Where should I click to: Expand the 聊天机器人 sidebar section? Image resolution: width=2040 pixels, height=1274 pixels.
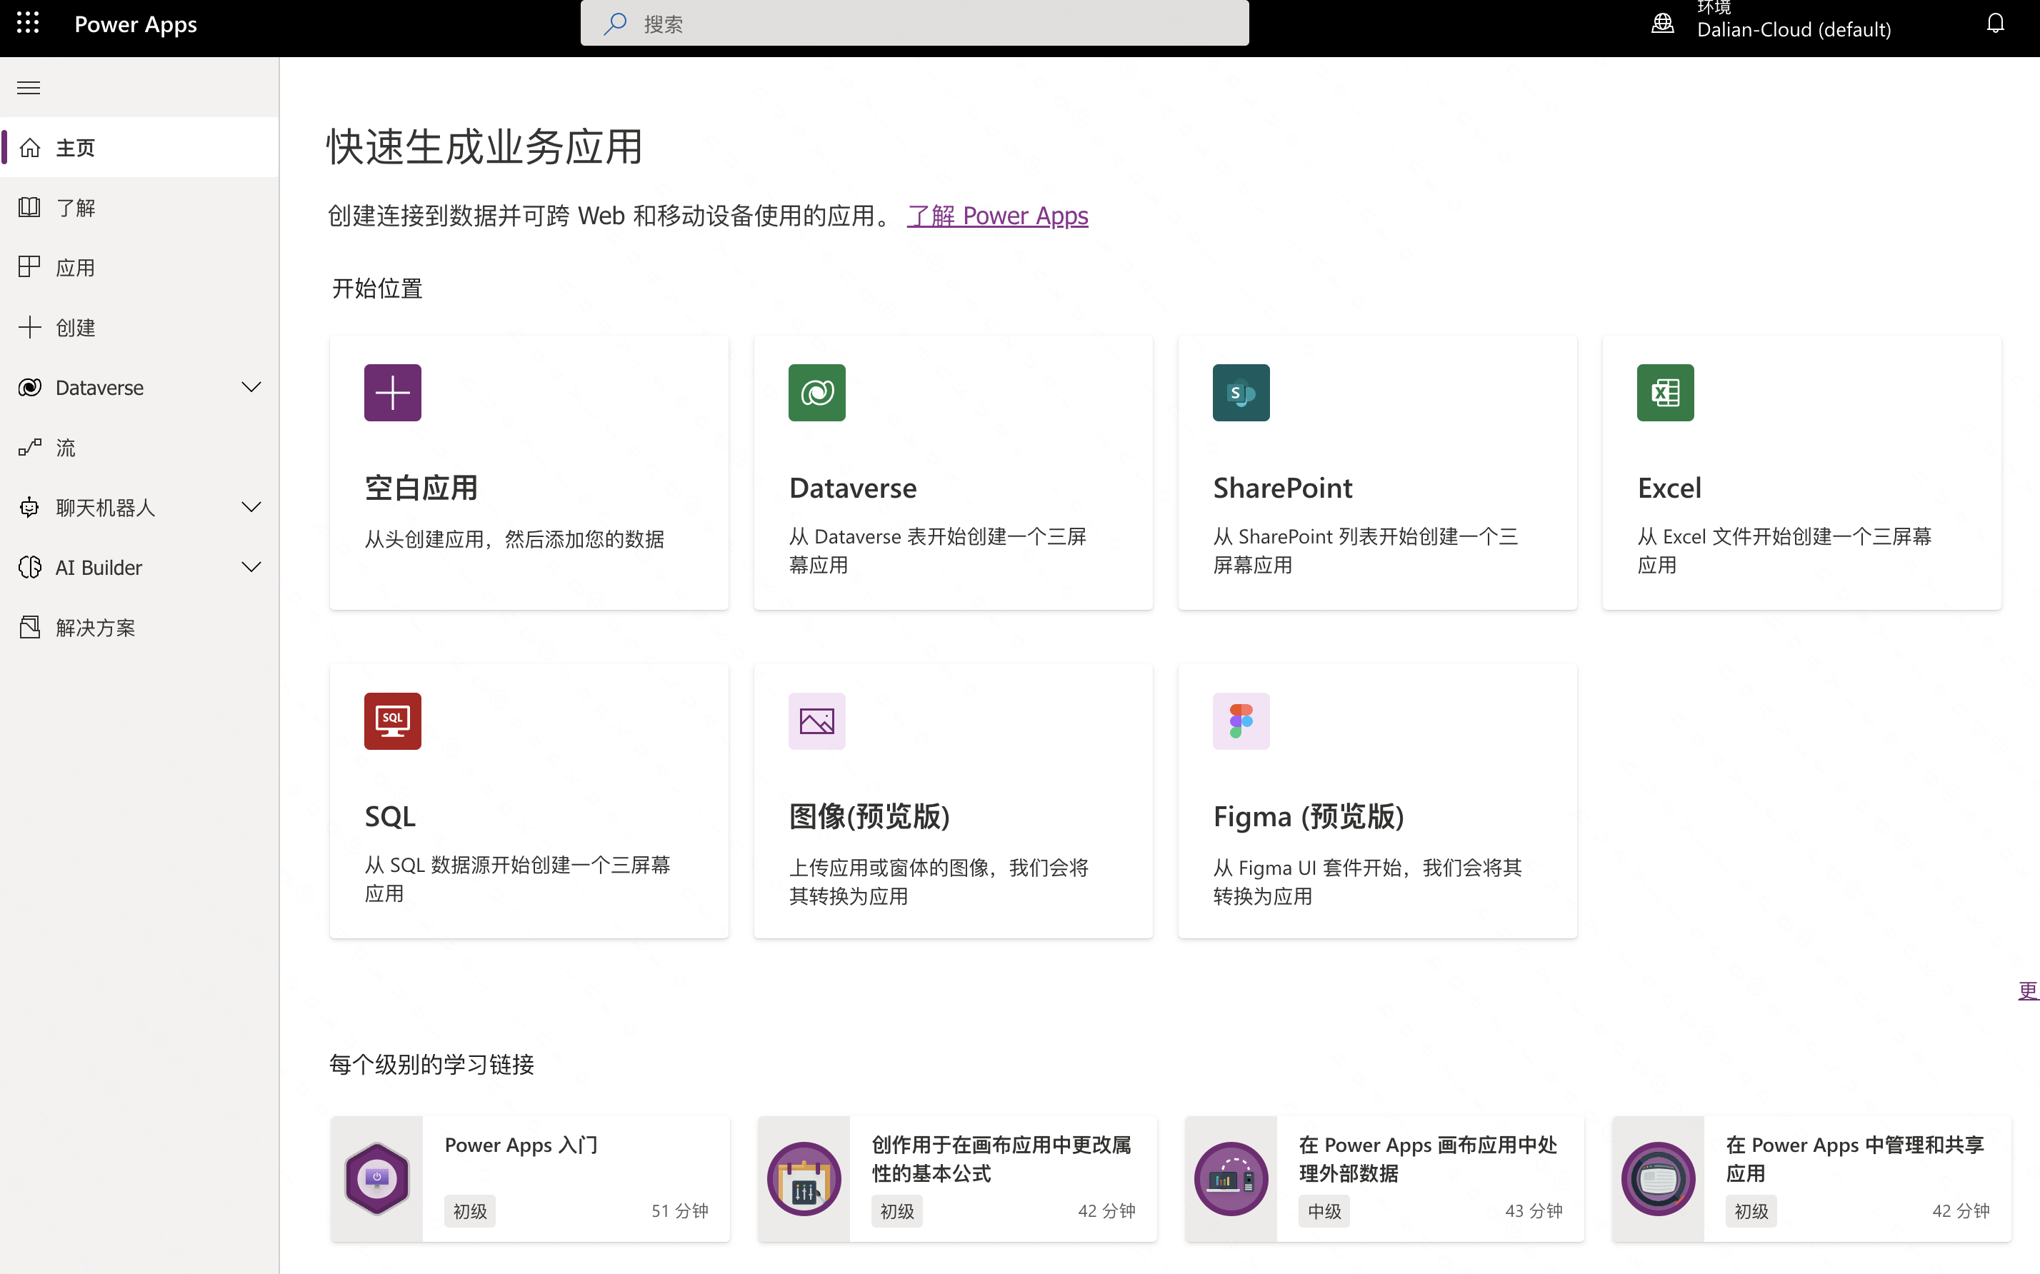coord(251,507)
